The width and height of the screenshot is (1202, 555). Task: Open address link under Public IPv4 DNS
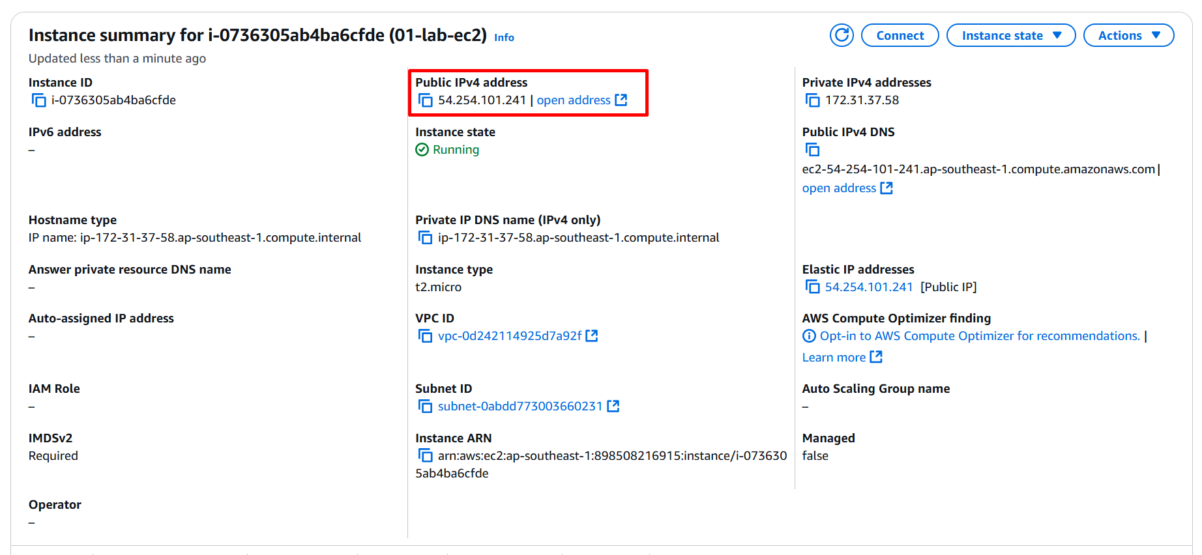847,188
